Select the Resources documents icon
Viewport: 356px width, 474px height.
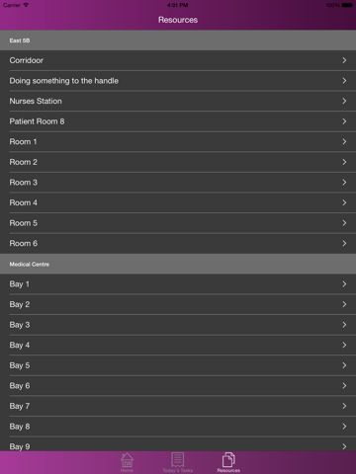(x=228, y=460)
